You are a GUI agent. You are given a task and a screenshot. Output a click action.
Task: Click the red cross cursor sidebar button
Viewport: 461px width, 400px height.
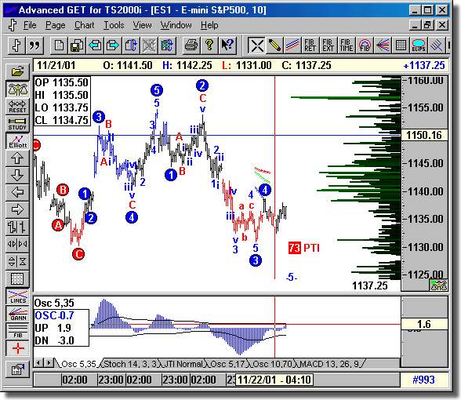(x=17, y=348)
